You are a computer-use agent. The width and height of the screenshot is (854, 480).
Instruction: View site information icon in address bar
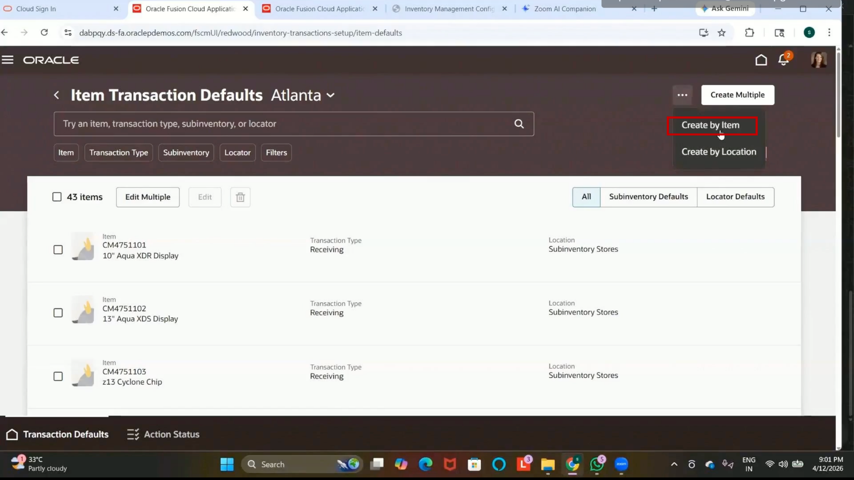(x=68, y=32)
